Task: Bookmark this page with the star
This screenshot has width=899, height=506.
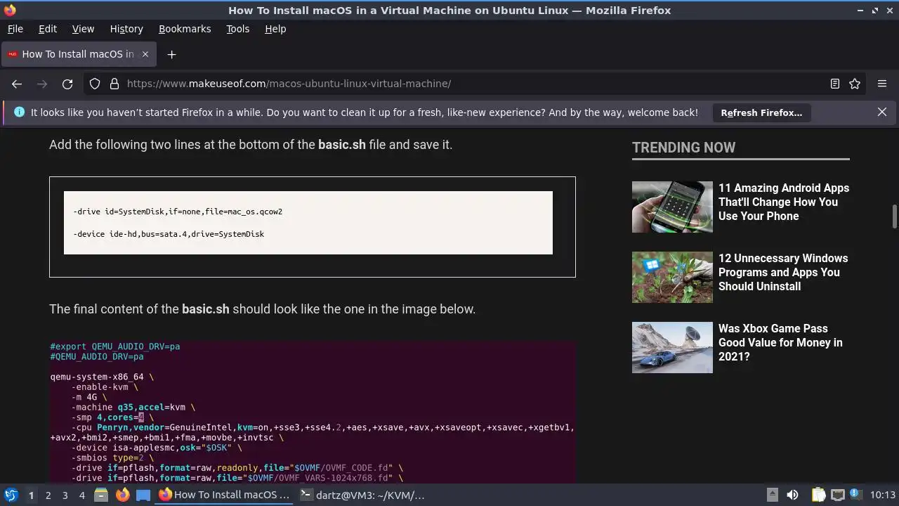Action: 855,84
